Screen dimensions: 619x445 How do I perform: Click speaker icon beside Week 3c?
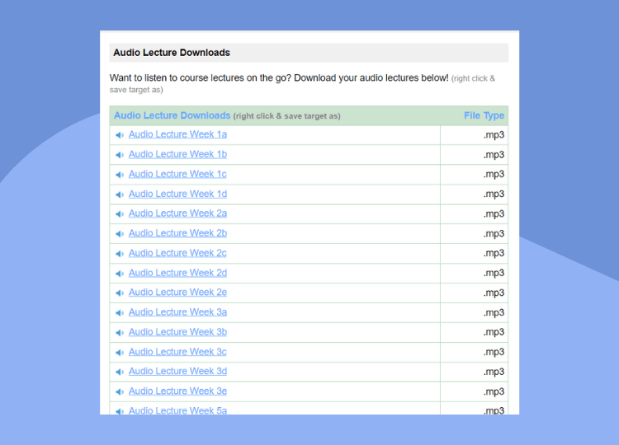coord(120,353)
